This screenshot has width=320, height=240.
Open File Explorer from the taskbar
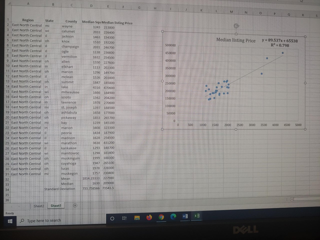click(x=137, y=218)
